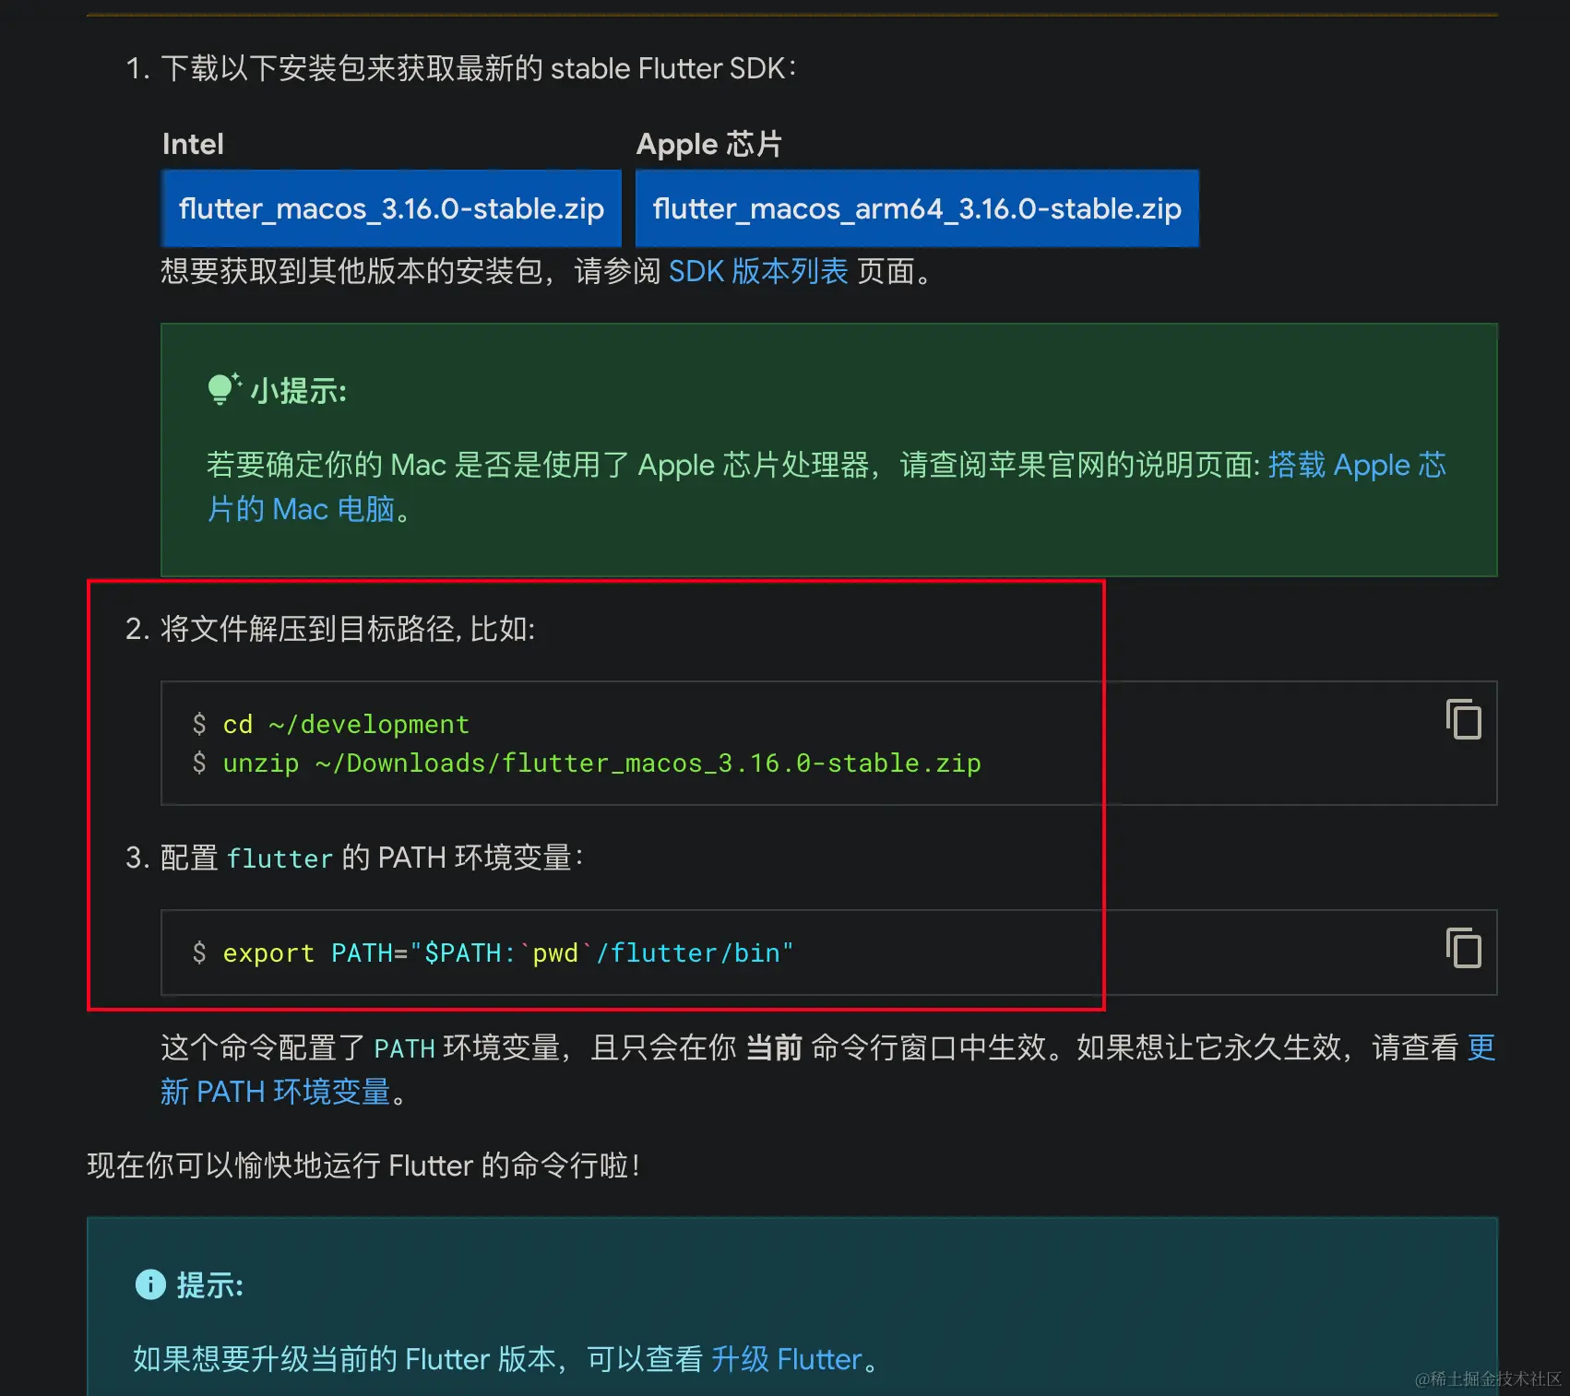Viewport: 1570px width, 1396px height.
Task: Click the 小提示 heading
Action: (x=298, y=391)
